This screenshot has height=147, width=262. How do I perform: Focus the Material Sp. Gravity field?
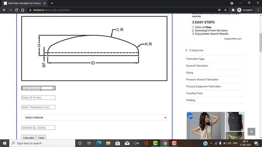pyautogui.click(x=38, y=128)
